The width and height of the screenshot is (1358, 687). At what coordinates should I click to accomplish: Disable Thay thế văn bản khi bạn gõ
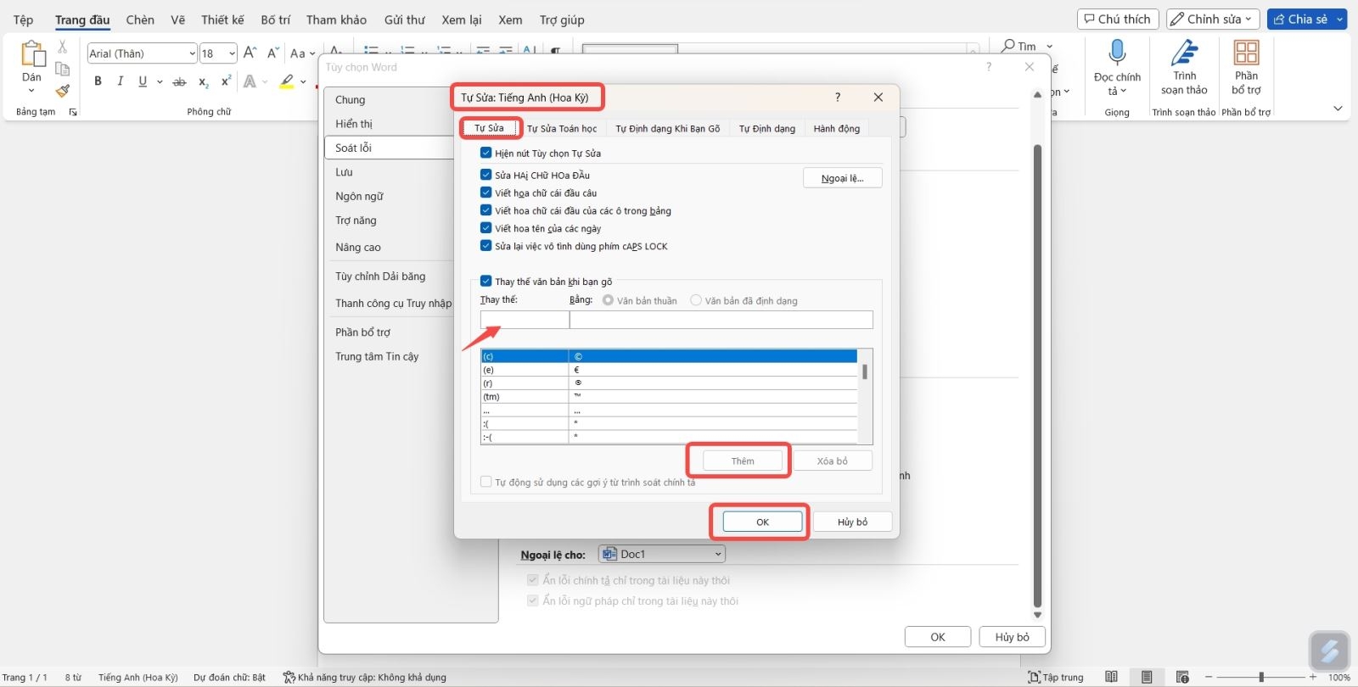pos(485,281)
